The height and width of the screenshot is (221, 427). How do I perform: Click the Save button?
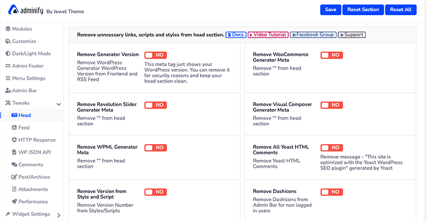pyautogui.click(x=330, y=10)
